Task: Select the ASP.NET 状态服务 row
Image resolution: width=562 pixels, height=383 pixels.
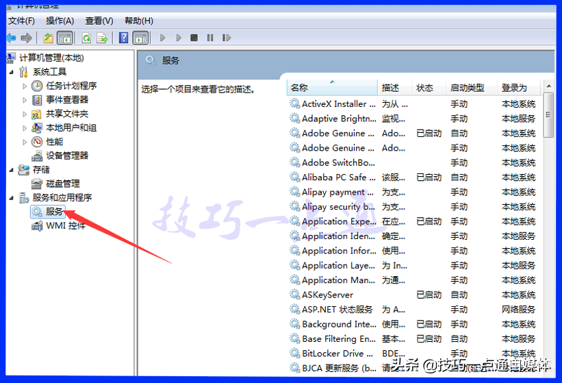Action: click(x=412, y=310)
